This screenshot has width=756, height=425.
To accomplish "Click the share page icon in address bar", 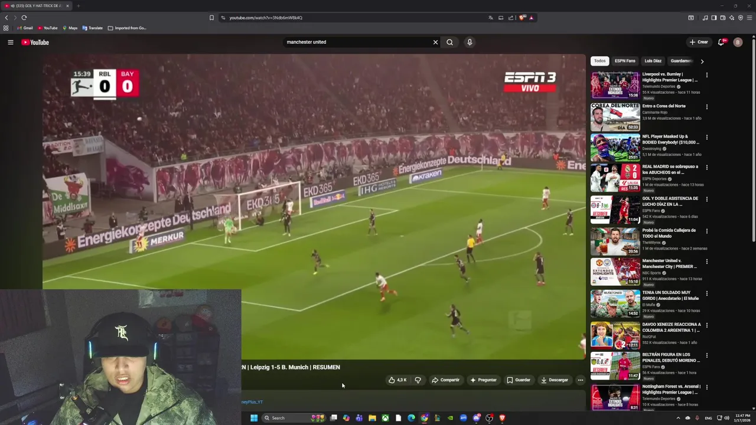I will pyautogui.click(x=510, y=18).
